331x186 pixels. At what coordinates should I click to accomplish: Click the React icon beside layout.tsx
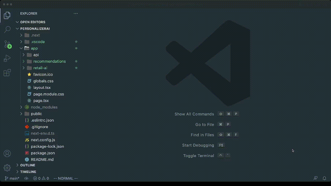click(29, 88)
